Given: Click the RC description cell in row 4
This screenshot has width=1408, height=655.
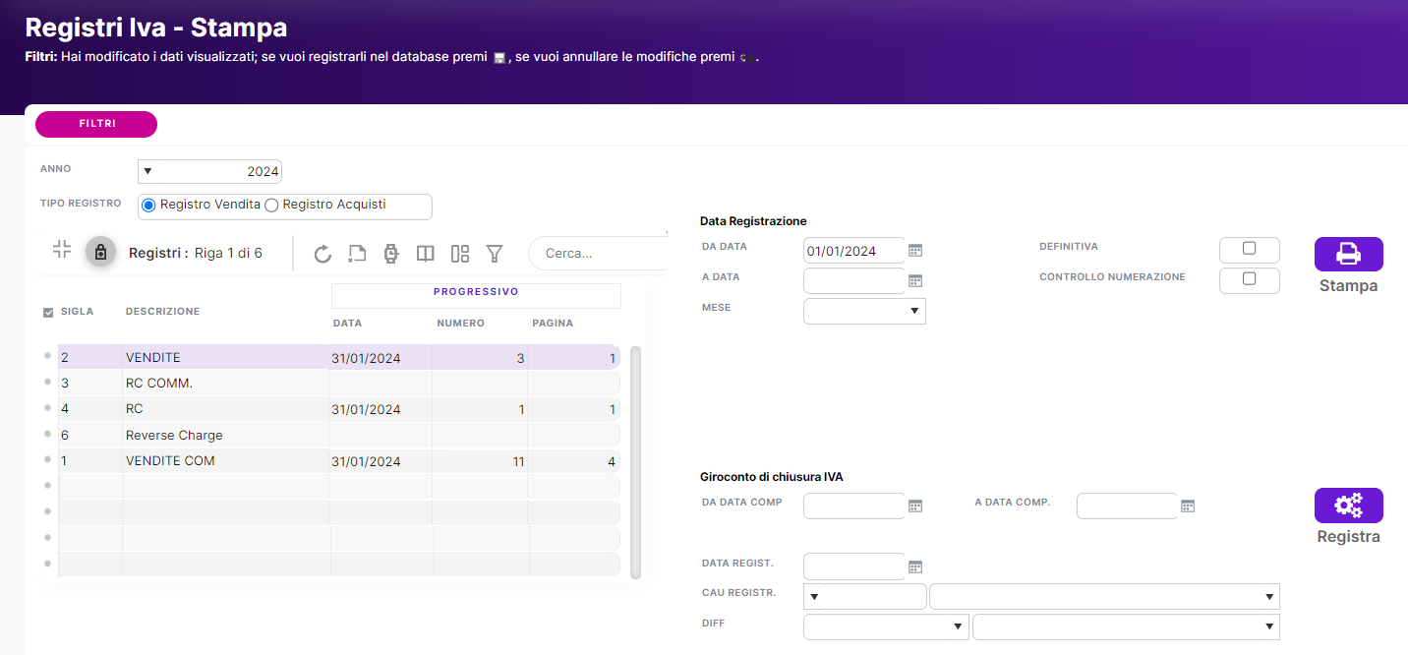Looking at the screenshot, I should (x=225, y=409).
